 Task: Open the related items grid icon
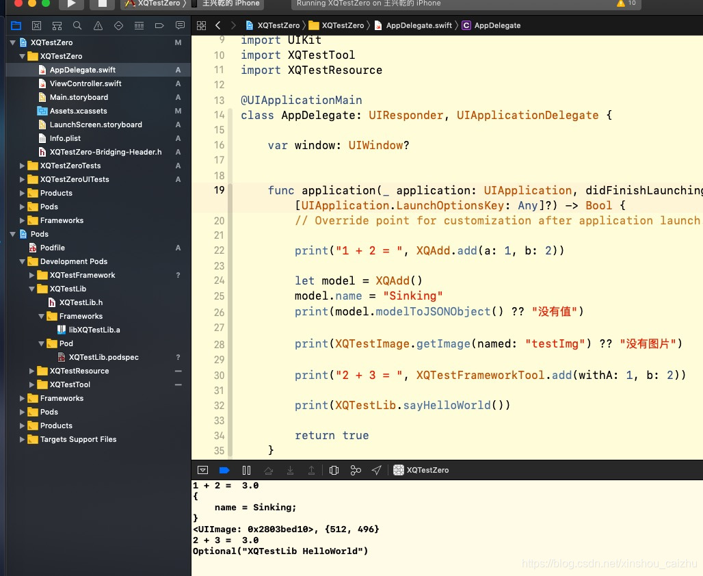click(x=201, y=25)
